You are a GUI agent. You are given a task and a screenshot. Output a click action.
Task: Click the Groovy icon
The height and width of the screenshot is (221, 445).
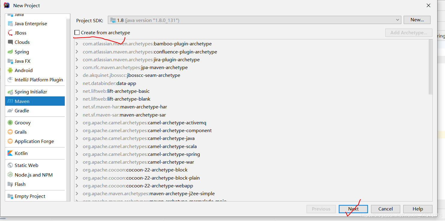point(10,123)
